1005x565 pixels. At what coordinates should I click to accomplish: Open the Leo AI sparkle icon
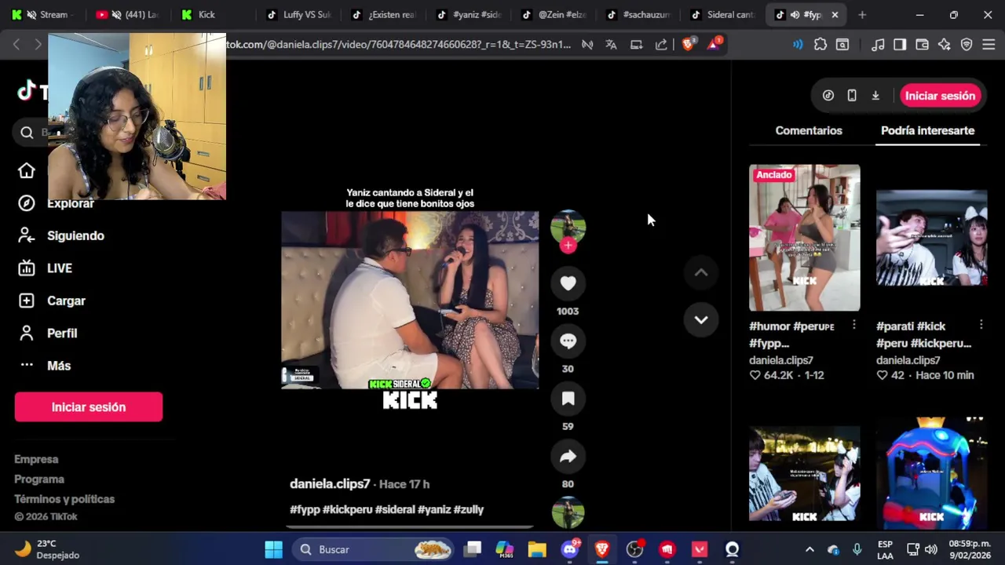pyautogui.click(x=945, y=45)
